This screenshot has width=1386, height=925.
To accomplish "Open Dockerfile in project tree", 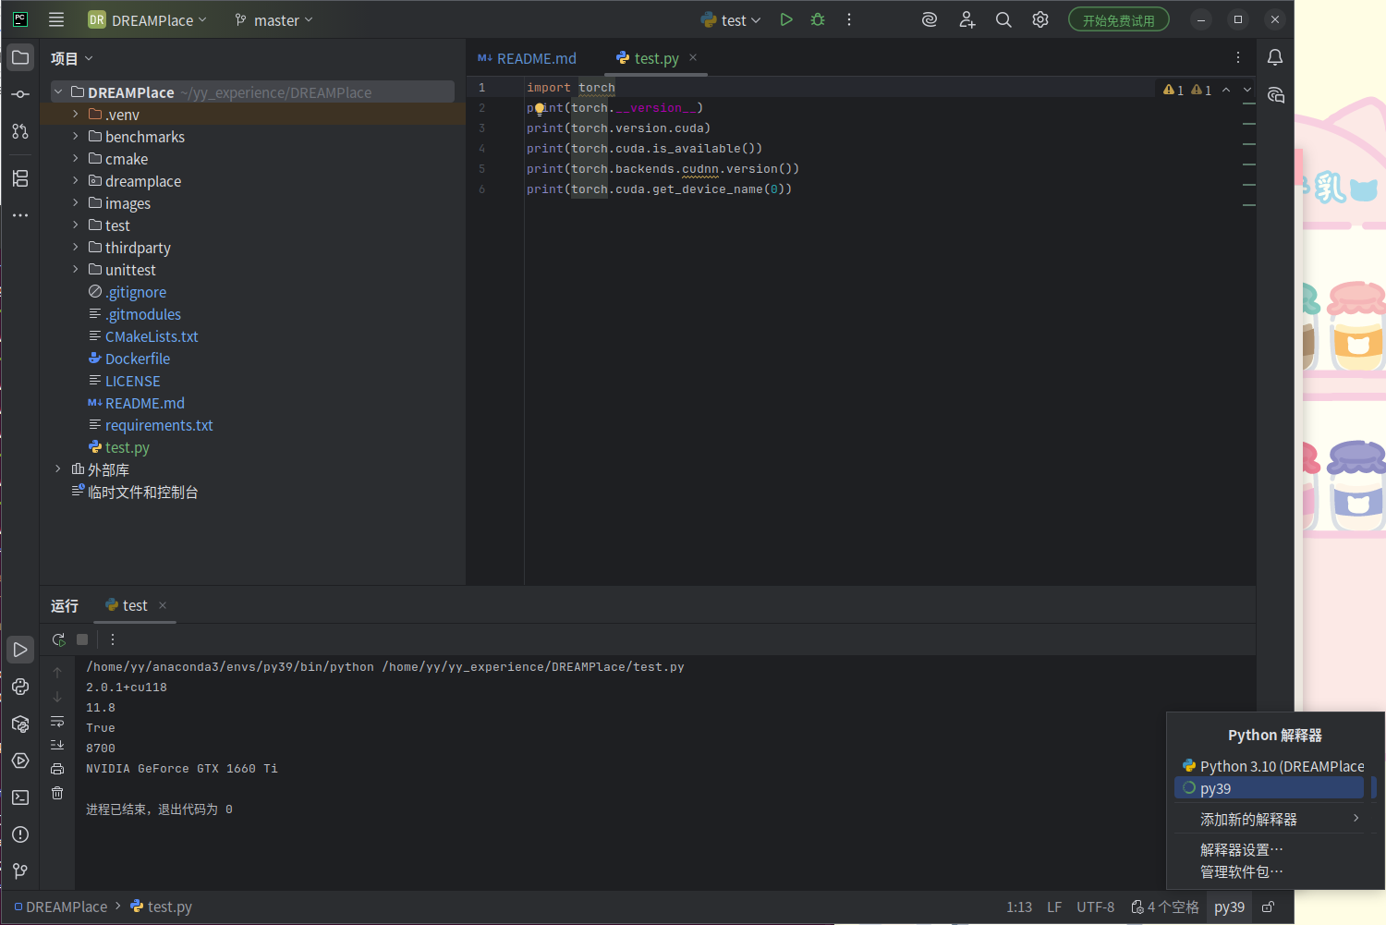I will coord(138,359).
